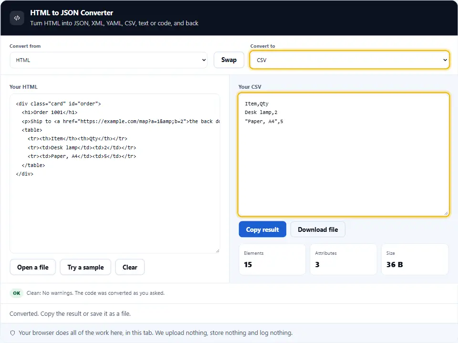Click the Size card showing 36 B
Image resolution: width=458 pixels, height=343 pixels.
point(415,259)
